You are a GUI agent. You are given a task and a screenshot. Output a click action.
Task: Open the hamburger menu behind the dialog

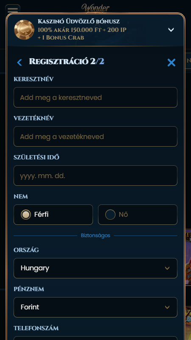tap(13, 9)
